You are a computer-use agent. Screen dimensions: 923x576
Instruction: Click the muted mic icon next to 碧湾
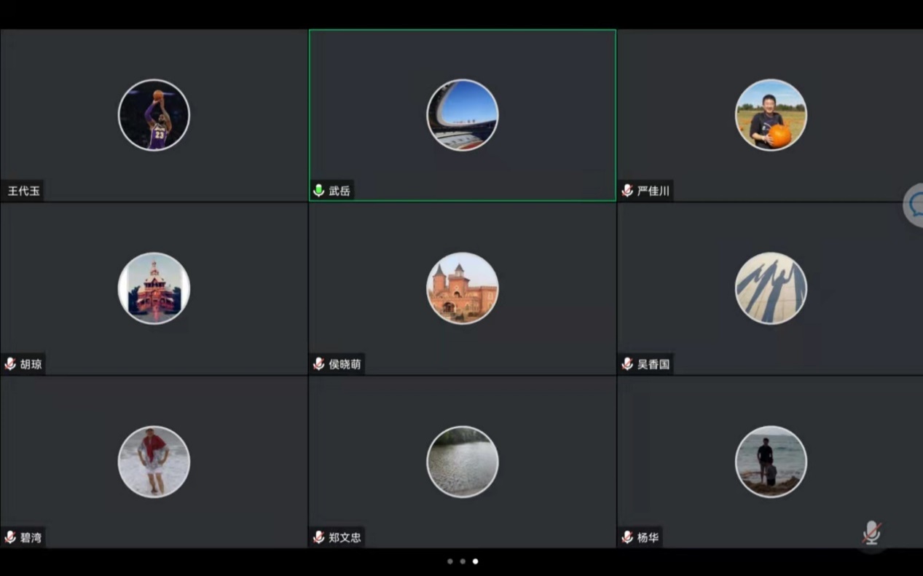[10, 537]
